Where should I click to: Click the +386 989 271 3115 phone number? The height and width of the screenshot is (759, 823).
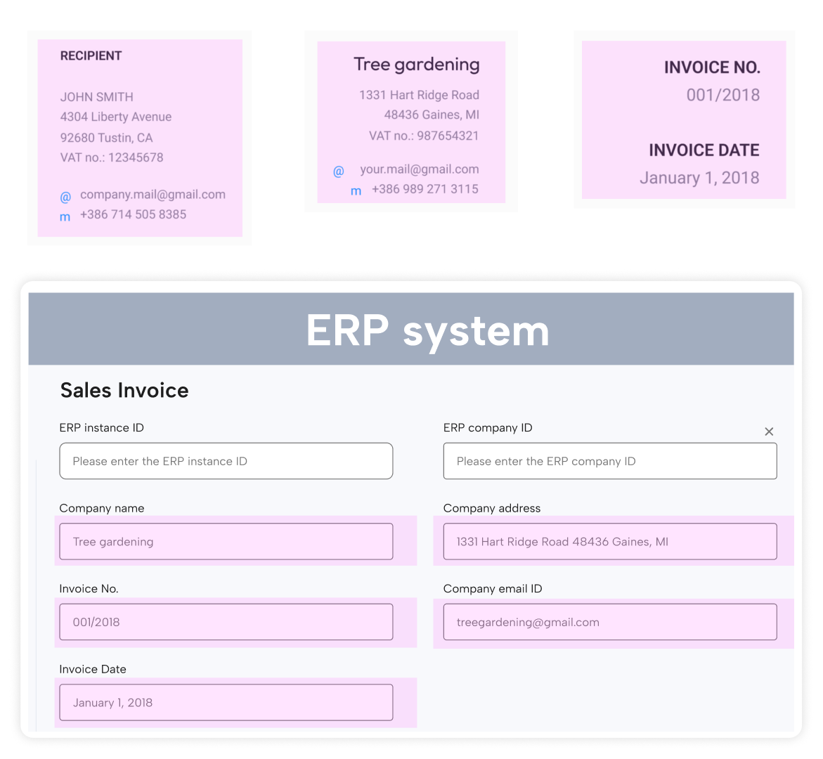(x=425, y=189)
